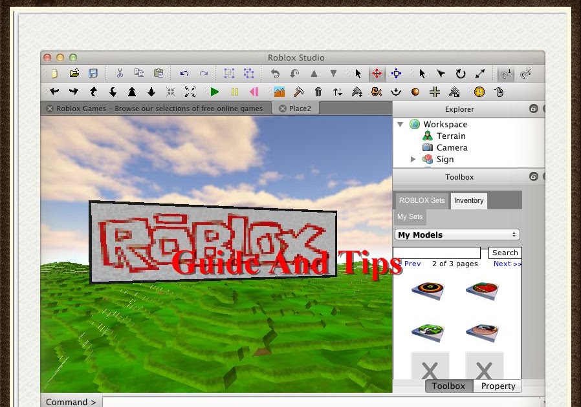Select the blue-handled Resize tool
This screenshot has width=581, height=407.
point(396,73)
